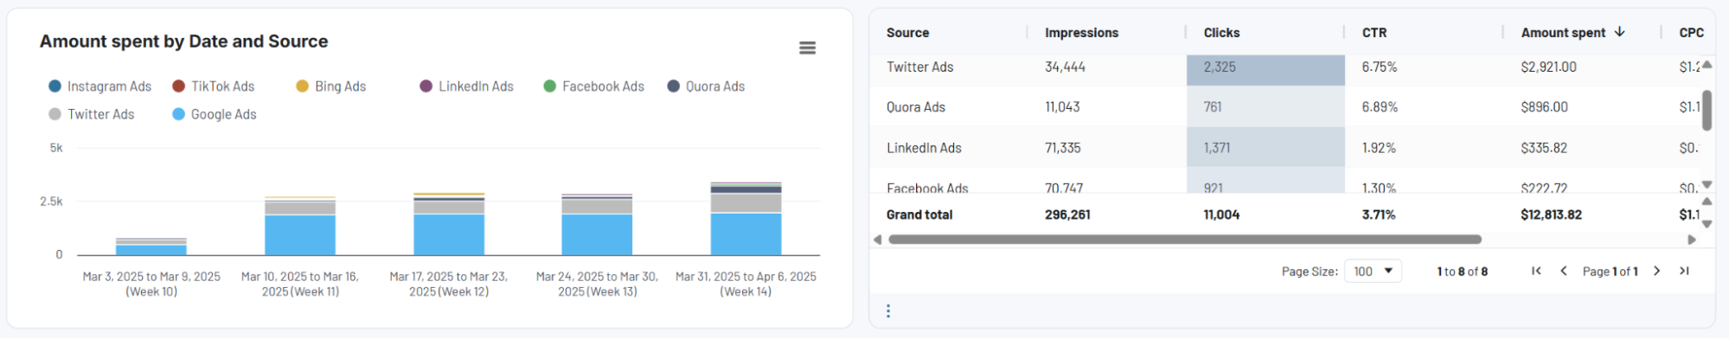
Task: Click the Week 13 Google Ads bar
Action: click(597, 234)
